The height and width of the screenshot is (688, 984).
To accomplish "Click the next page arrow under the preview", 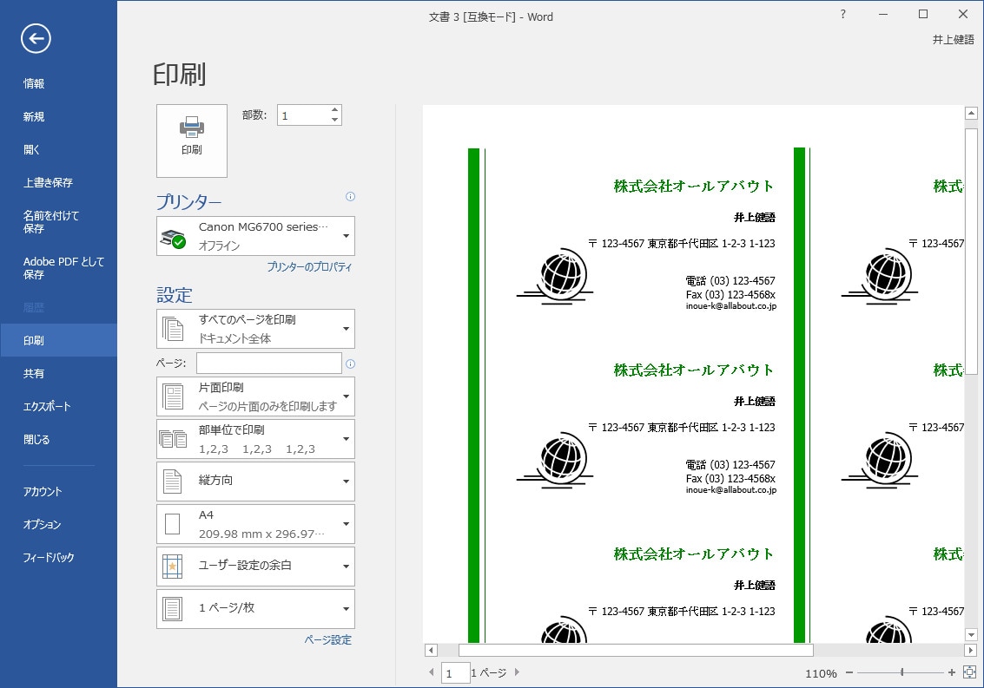I will (516, 672).
